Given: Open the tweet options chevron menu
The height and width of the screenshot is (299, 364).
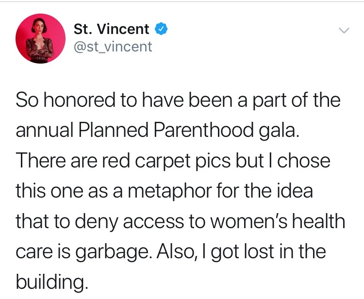Looking at the screenshot, I should pos(344,31).
